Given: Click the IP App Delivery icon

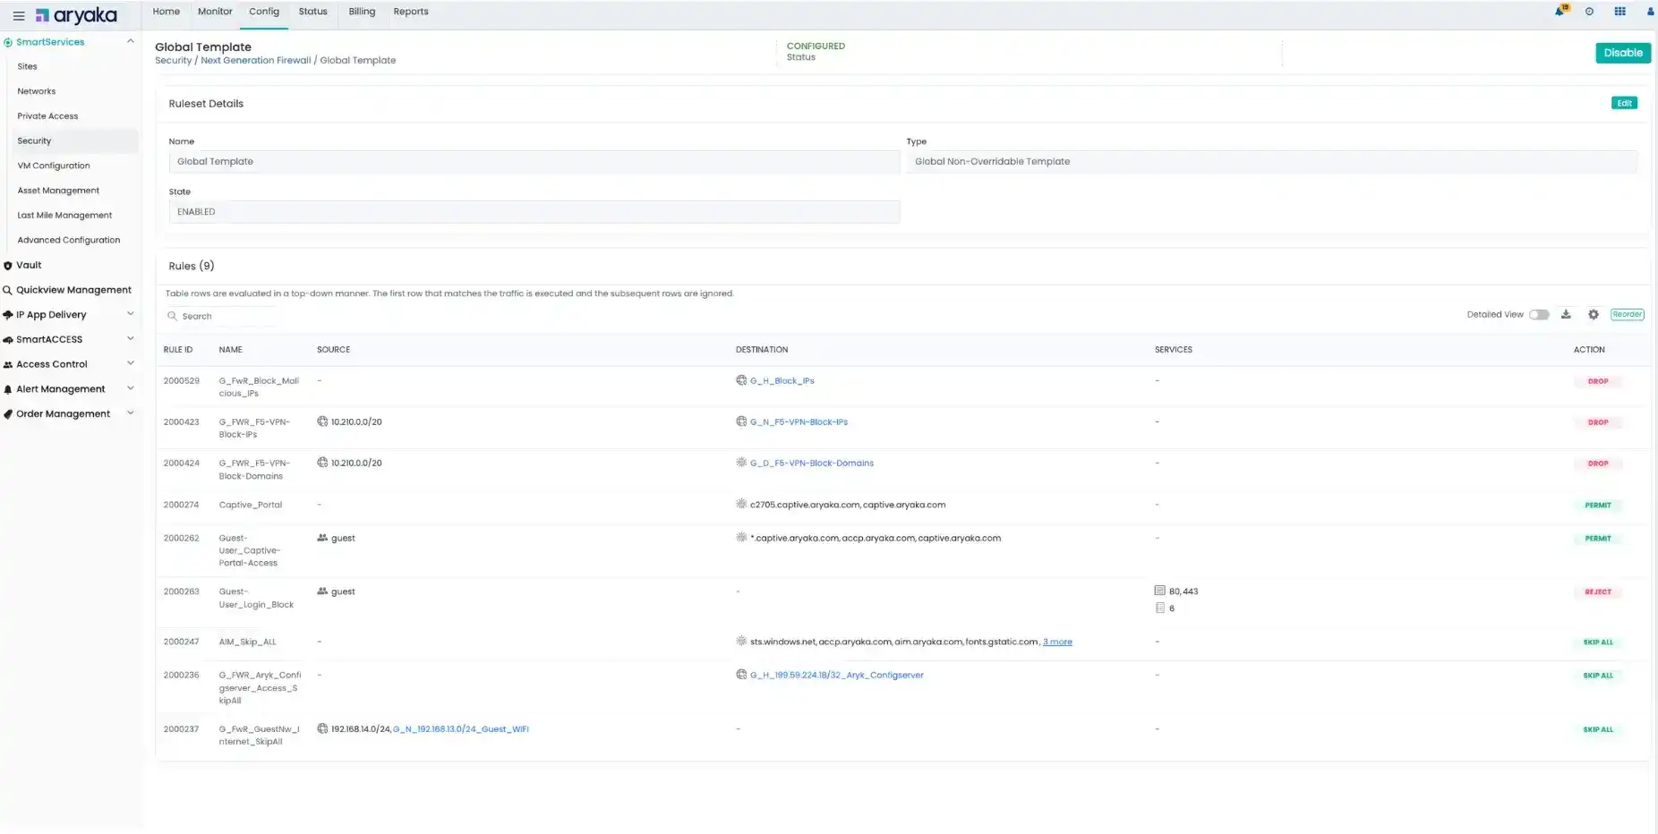Looking at the screenshot, I should [x=8, y=315].
